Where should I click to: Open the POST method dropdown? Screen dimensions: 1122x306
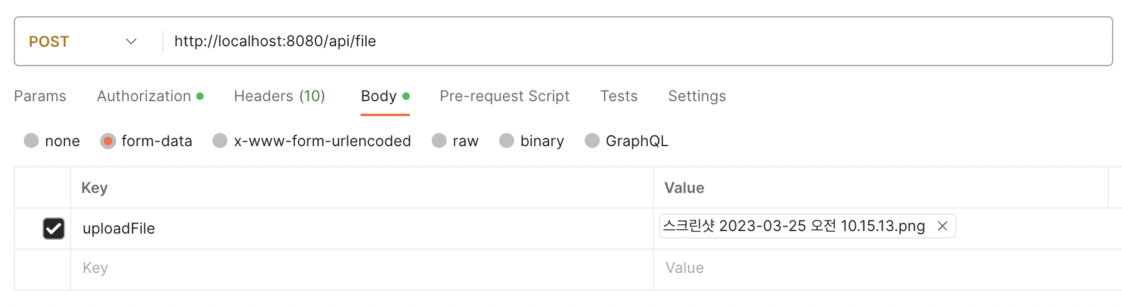(49, 42)
